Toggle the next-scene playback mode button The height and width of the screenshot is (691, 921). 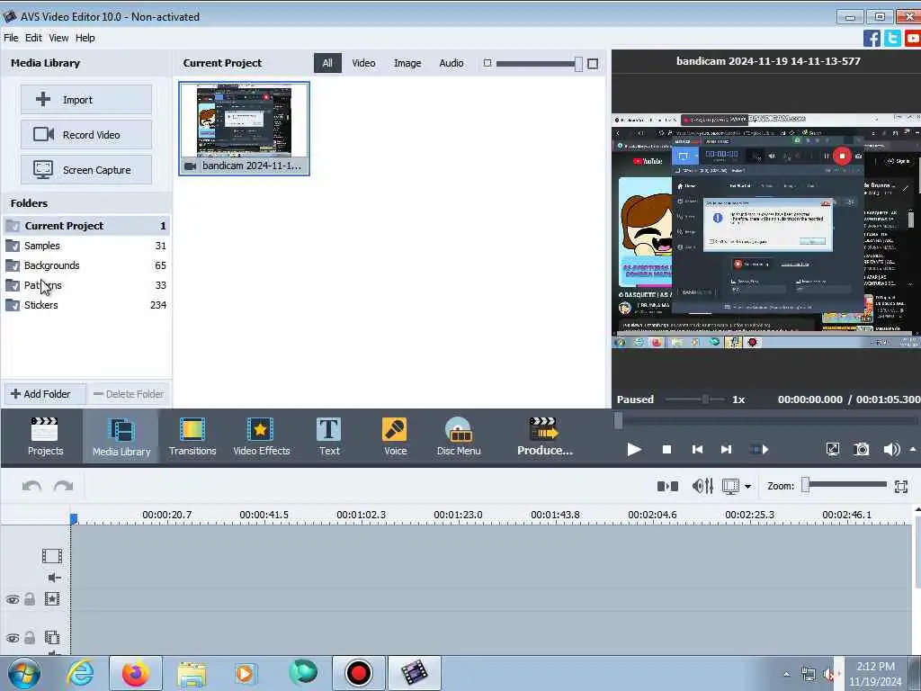[x=759, y=450]
